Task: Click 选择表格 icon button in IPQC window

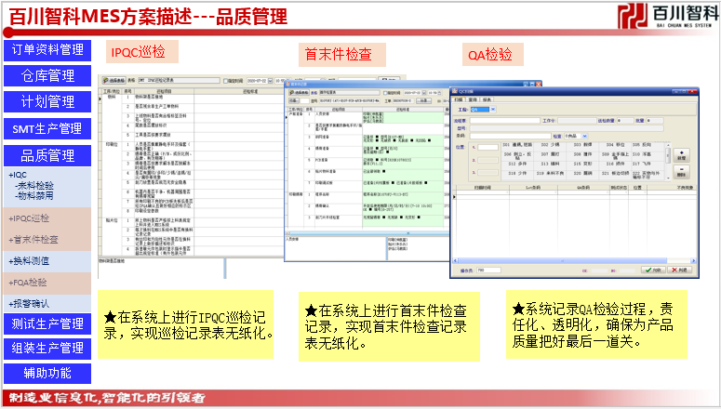Action: (114, 81)
